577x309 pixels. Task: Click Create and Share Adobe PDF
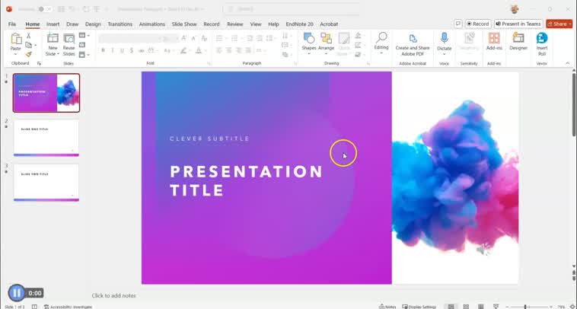coord(413,45)
